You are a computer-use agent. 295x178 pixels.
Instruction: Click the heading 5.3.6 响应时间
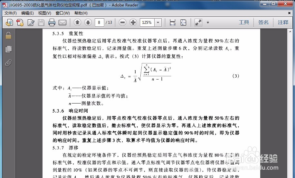[70, 111]
